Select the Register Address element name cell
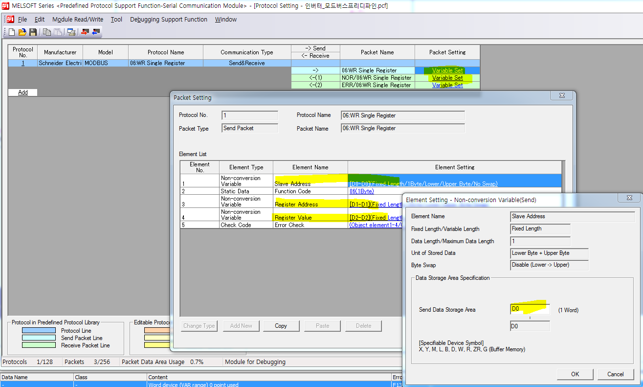This screenshot has height=387, width=643. 310,202
